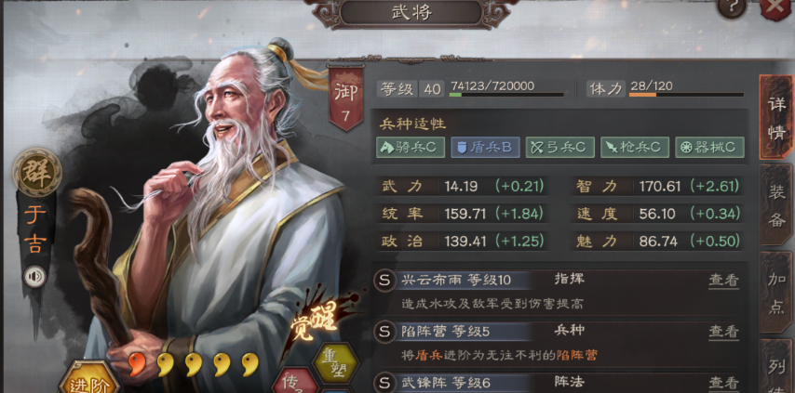Select the 枪兵C spearman aptitude icon
The width and height of the screenshot is (795, 393).
634,147
